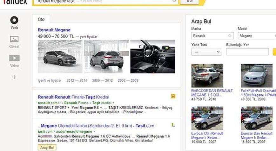Click the price 43.750 TL, 2010
This screenshot has height=151, width=276.
click(x=204, y=99)
